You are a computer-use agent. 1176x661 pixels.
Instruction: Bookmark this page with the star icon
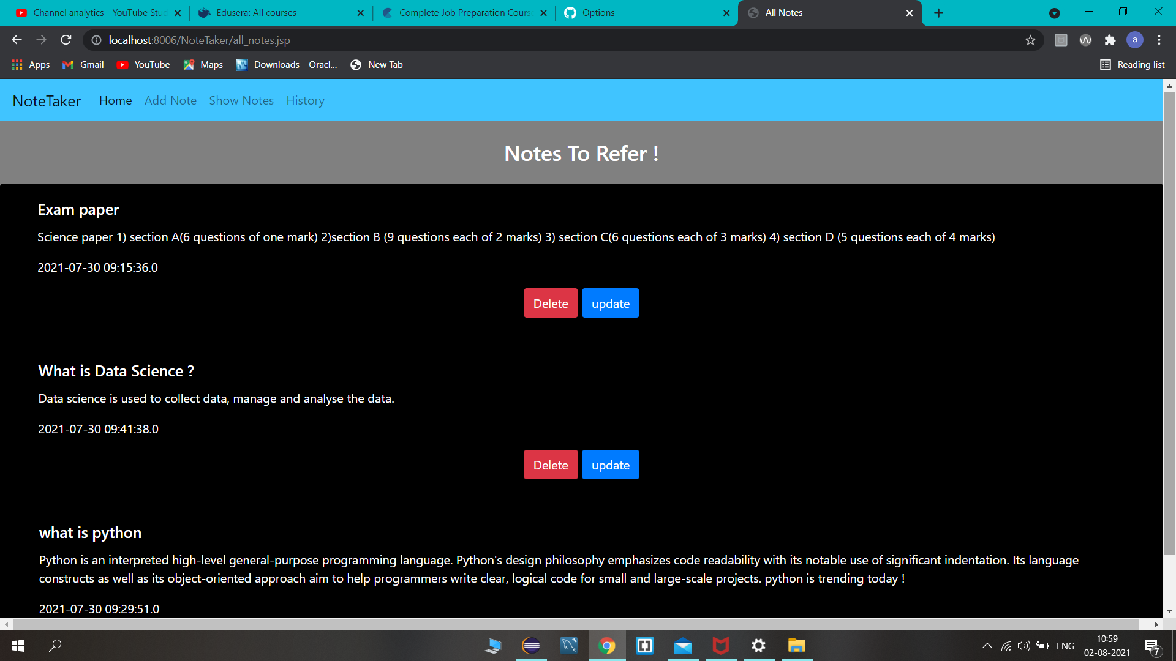(x=1031, y=40)
